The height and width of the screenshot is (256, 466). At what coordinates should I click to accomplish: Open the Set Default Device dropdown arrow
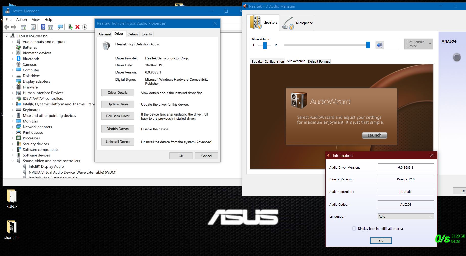click(x=430, y=44)
